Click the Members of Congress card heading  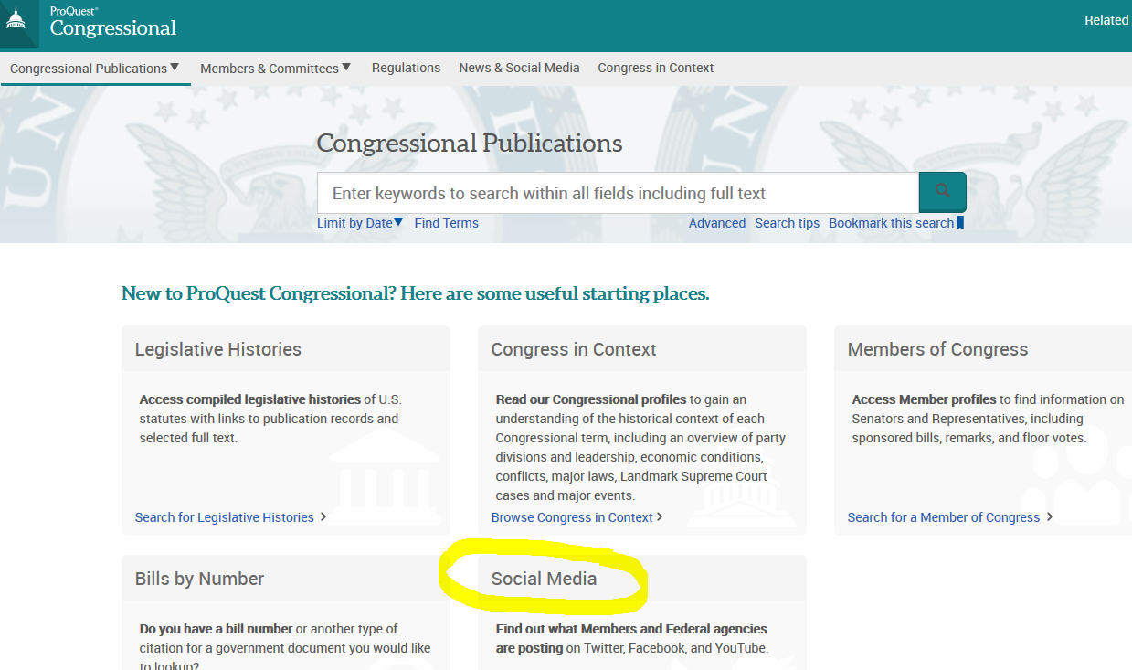(937, 349)
